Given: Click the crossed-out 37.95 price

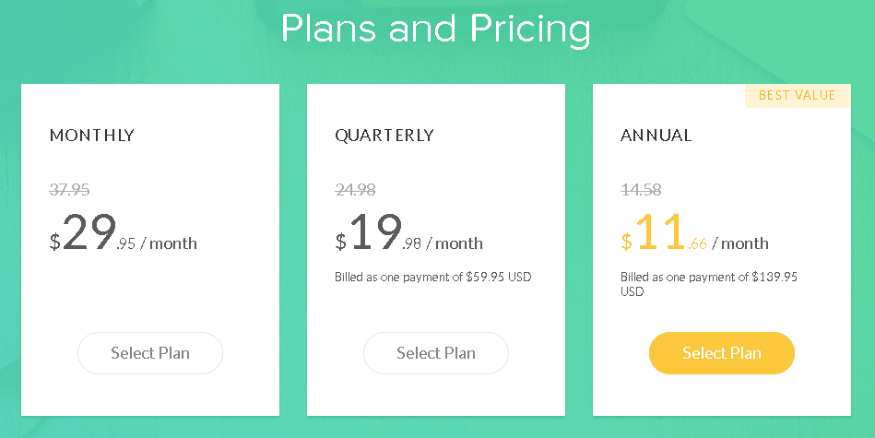Looking at the screenshot, I should pos(70,190).
